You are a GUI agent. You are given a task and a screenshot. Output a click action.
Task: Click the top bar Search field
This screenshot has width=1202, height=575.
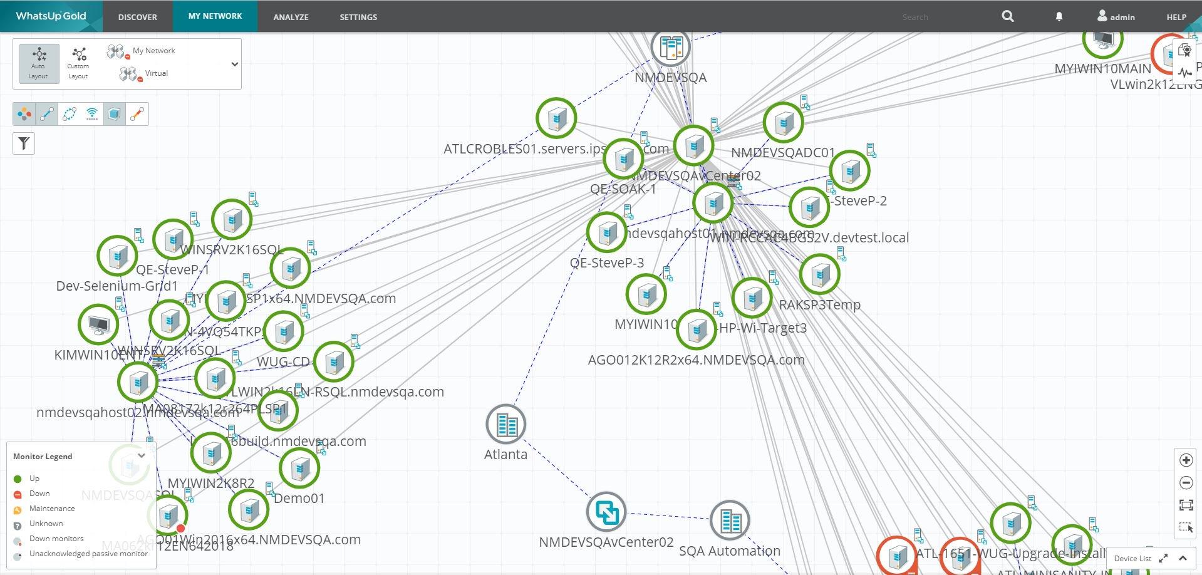(940, 17)
